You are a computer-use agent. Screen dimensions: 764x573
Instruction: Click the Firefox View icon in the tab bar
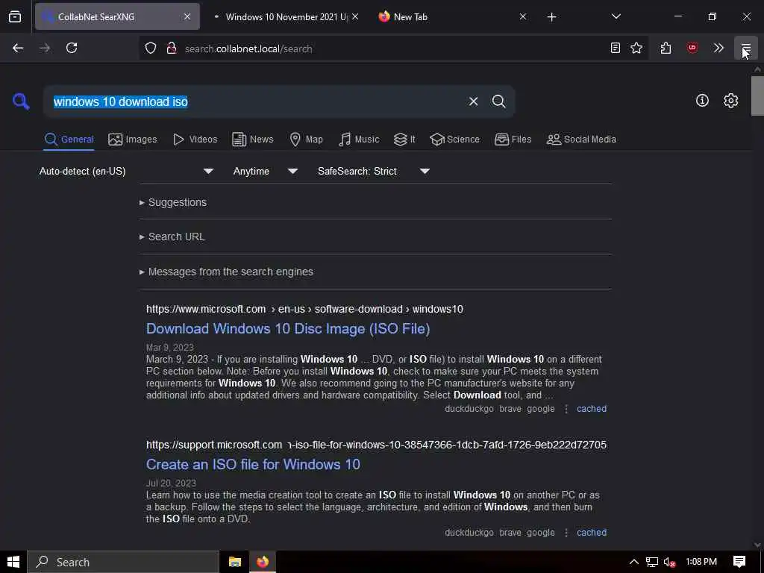click(15, 17)
